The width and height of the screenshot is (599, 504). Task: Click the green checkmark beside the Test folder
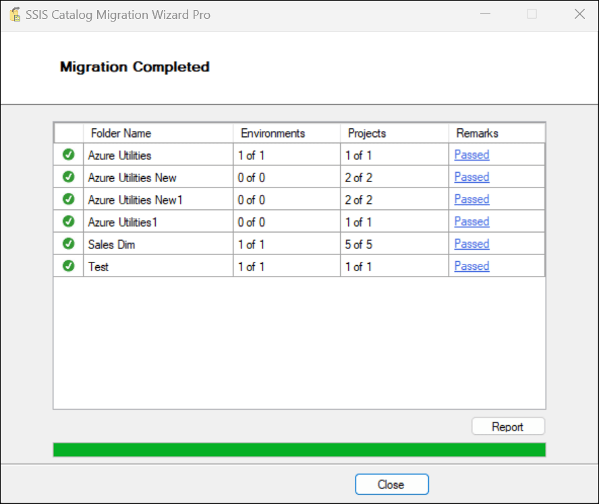68,266
